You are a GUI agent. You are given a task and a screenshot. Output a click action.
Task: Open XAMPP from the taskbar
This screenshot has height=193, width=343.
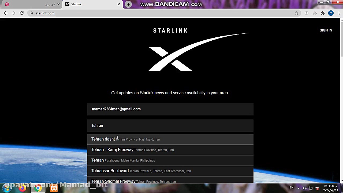54,188
